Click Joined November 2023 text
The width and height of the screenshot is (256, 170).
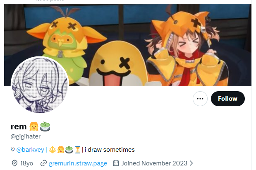click(154, 163)
